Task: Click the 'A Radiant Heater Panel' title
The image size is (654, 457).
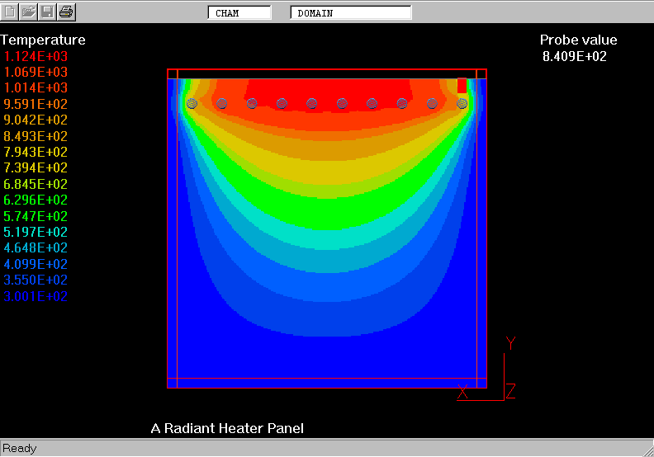Action: [227, 428]
